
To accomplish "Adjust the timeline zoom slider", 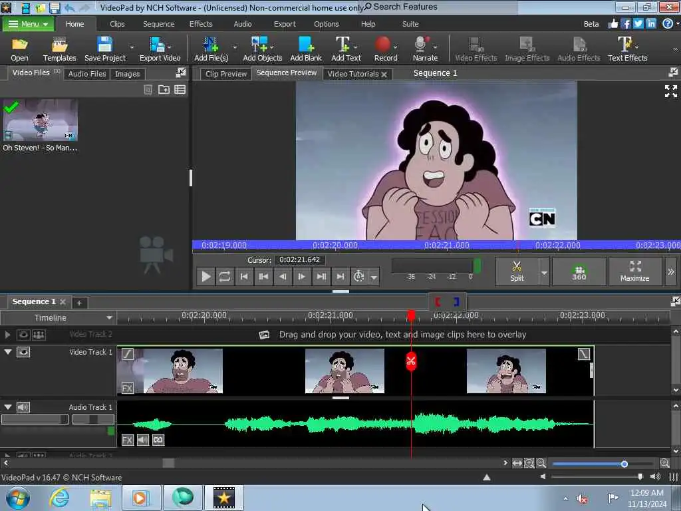I will click(624, 464).
